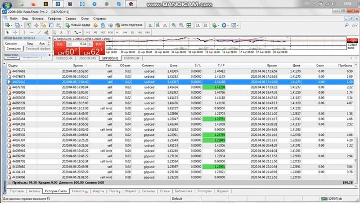Select the crosshair tool

(15, 33)
